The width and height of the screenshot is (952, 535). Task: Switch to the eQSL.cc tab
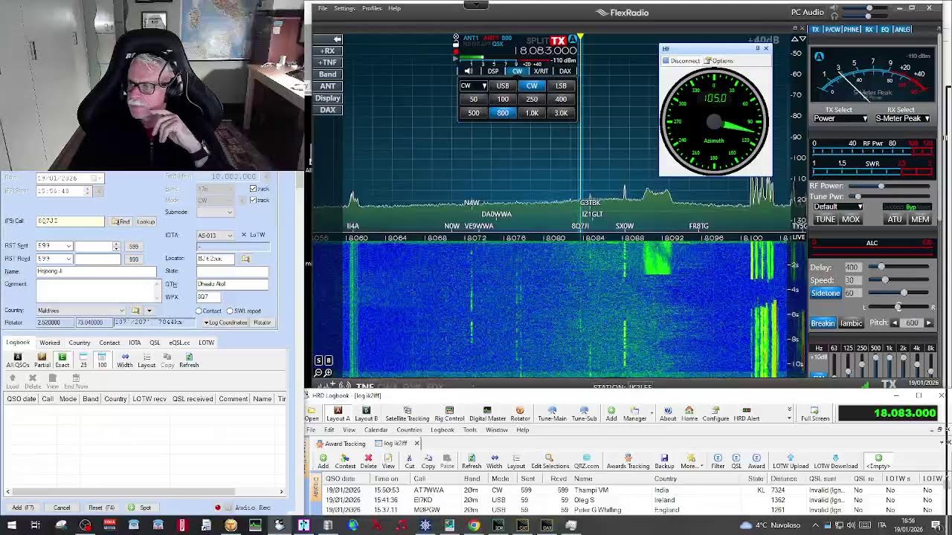179,343
